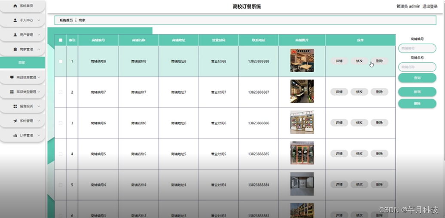The image size is (445, 218).
Task: Click 删除 for 商铺名称6 row
Action: click(379, 123)
